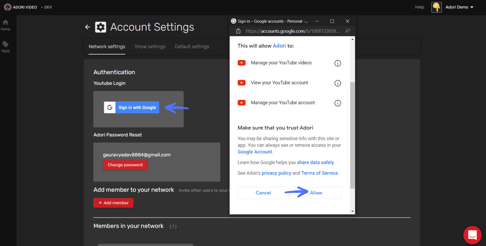Open the Help menu item
Screen dimensions: 486x246
coord(419,7)
